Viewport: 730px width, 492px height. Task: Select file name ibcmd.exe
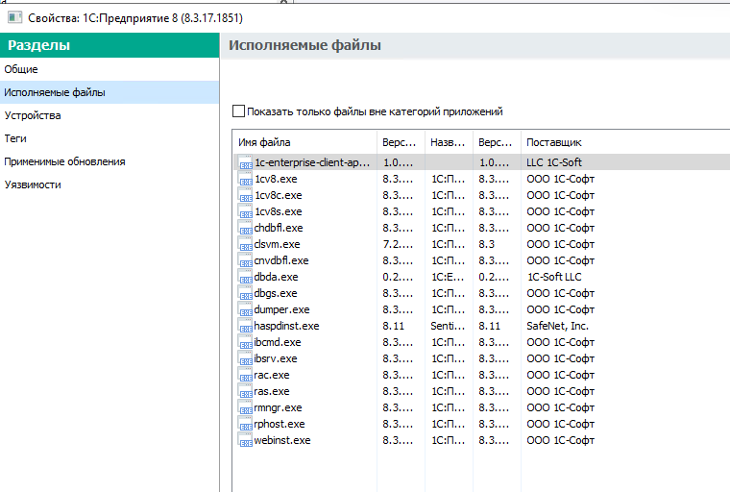278,342
